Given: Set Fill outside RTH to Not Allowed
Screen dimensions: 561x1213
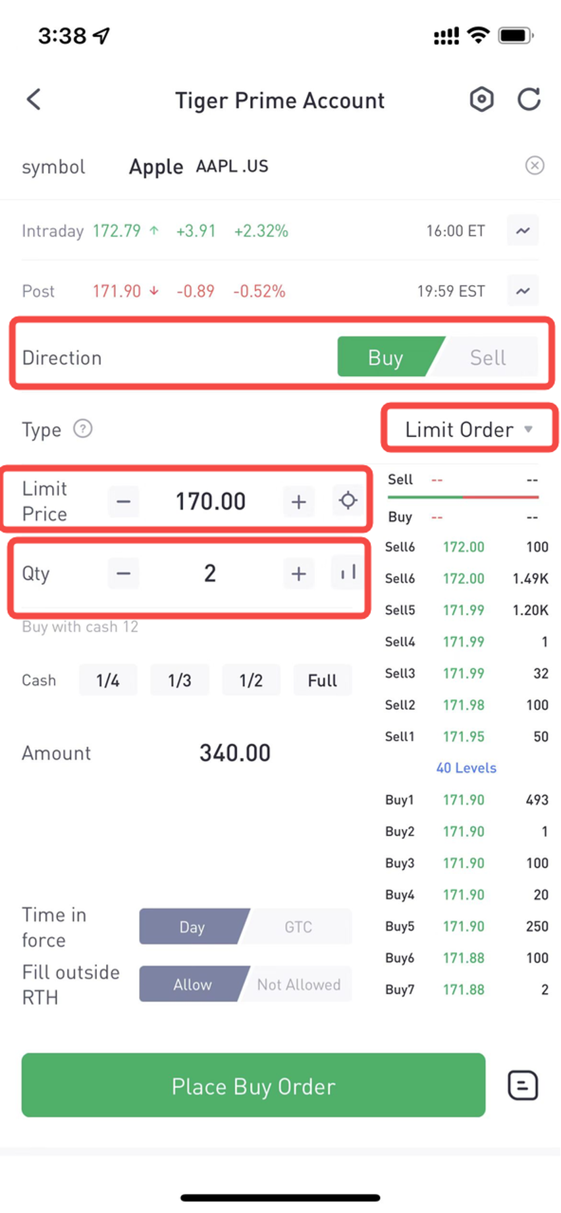Looking at the screenshot, I should pos(298,984).
